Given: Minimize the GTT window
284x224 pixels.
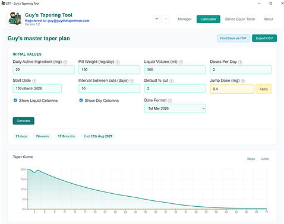Looking at the screenshot, I should tap(259, 3).
